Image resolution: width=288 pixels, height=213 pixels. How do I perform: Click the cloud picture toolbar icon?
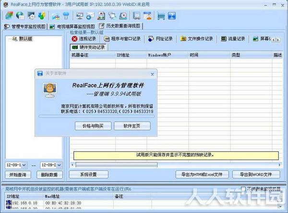click(56, 16)
